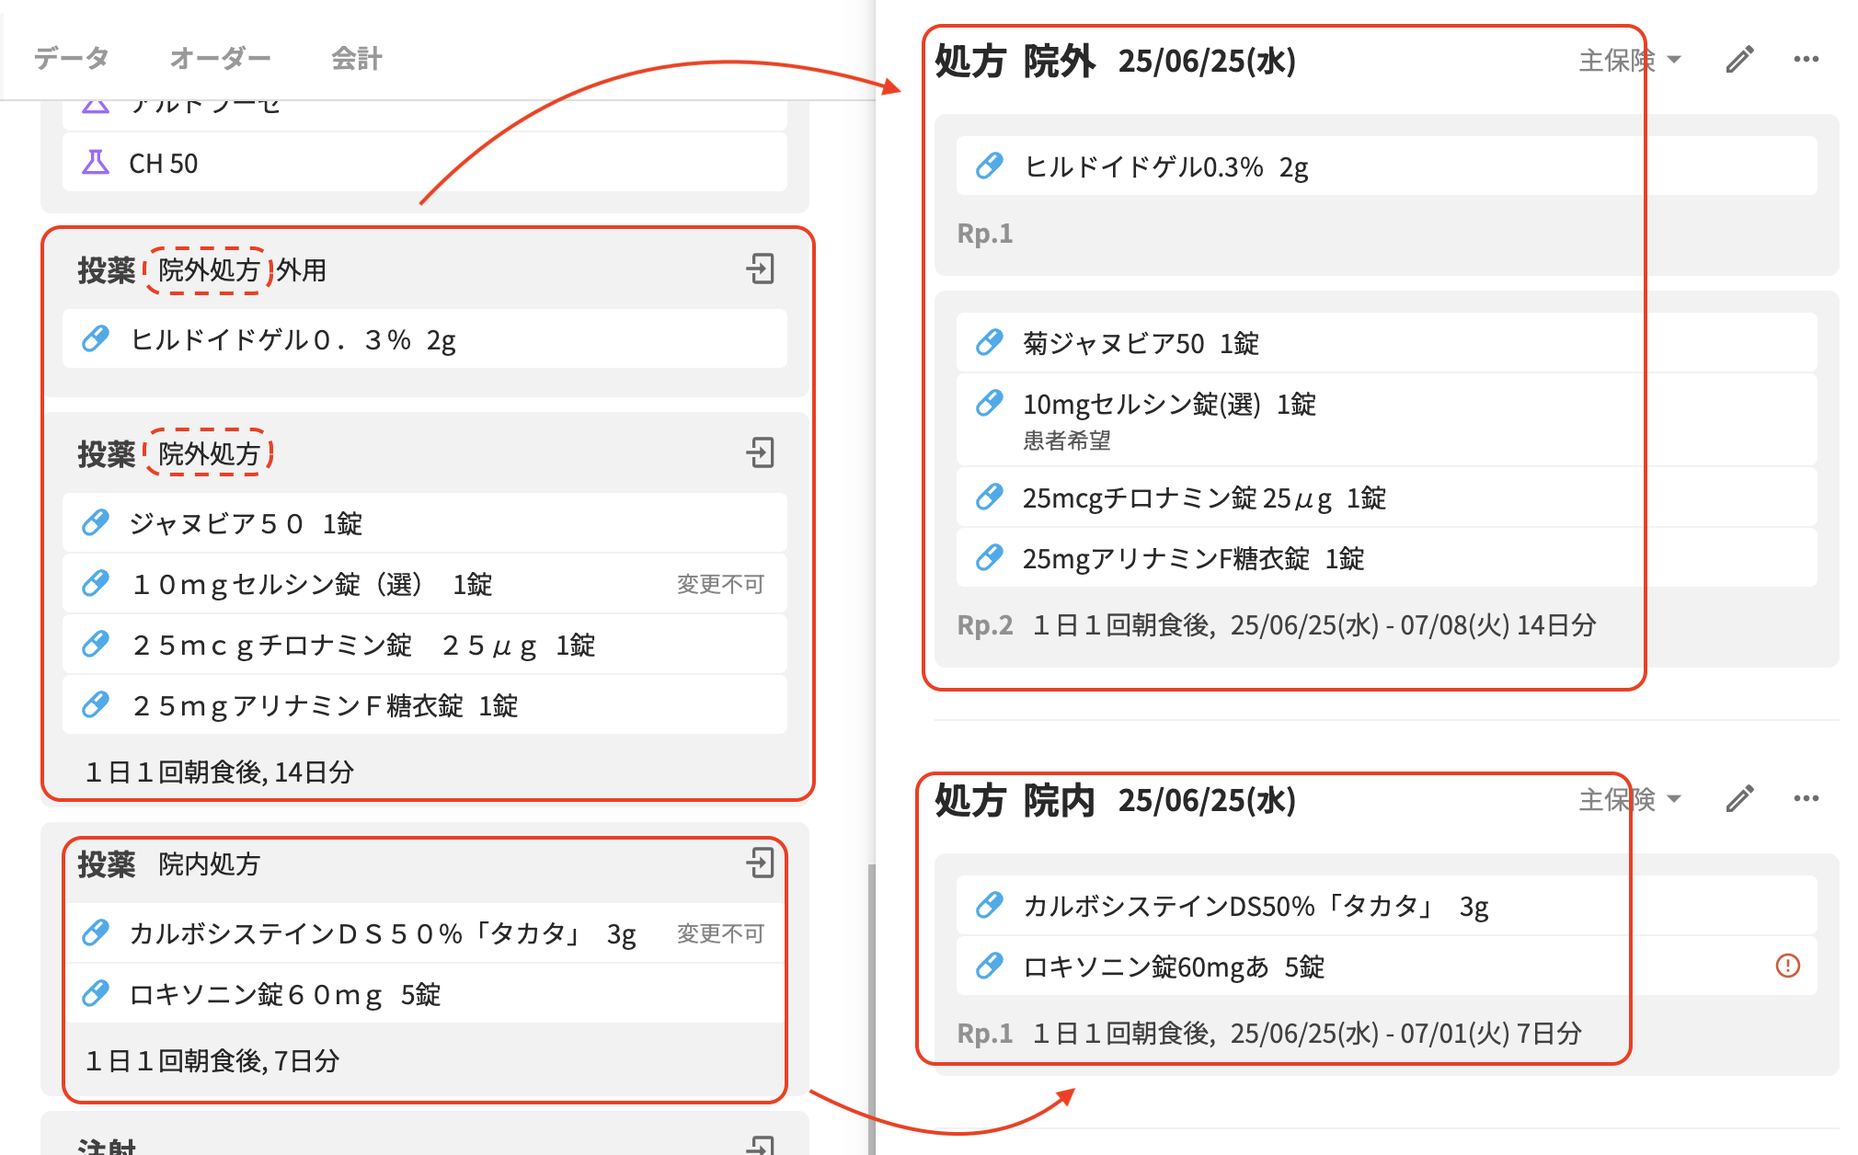Open the three-dot menu for 処方 院外
This screenshot has width=1858, height=1155.
[x=1806, y=60]
